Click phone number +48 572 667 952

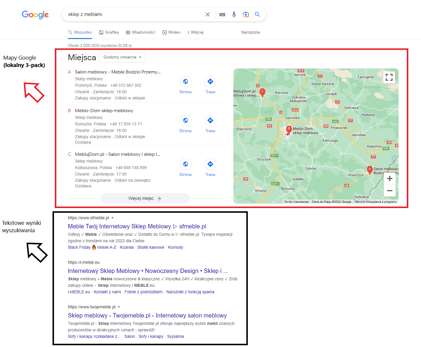click(x=126, y=86)
